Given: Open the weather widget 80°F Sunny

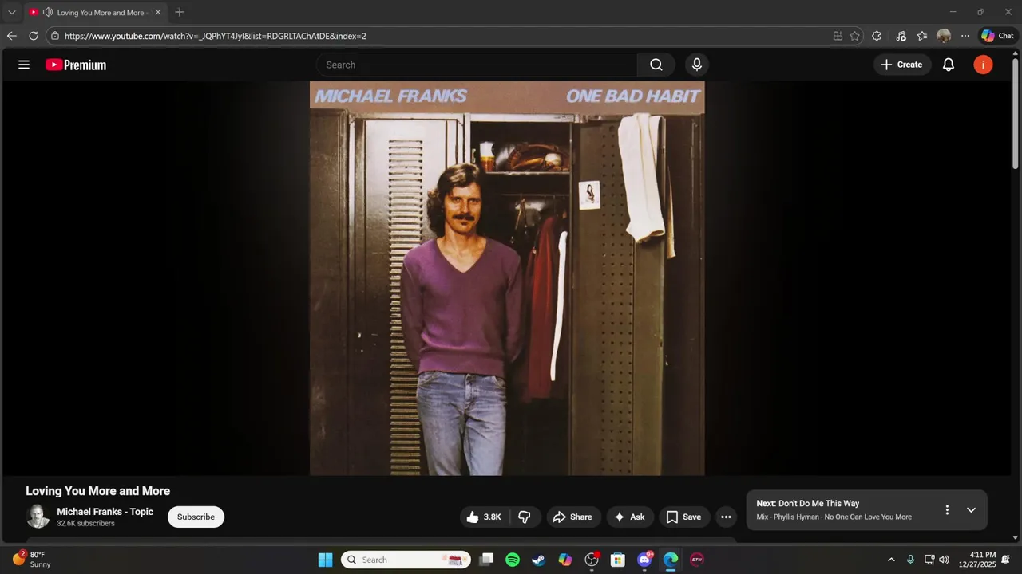Looking at the screenshot, I should point(32,560).
